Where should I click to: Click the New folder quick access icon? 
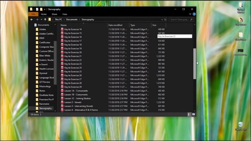[x=41, y=9]
